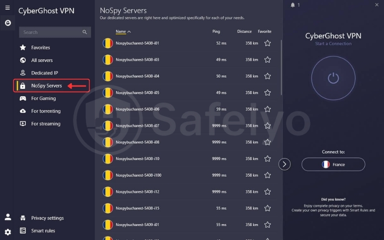Open For torrenting category
The height and width of the screenshot is (240, 384).
coord(46,111)
